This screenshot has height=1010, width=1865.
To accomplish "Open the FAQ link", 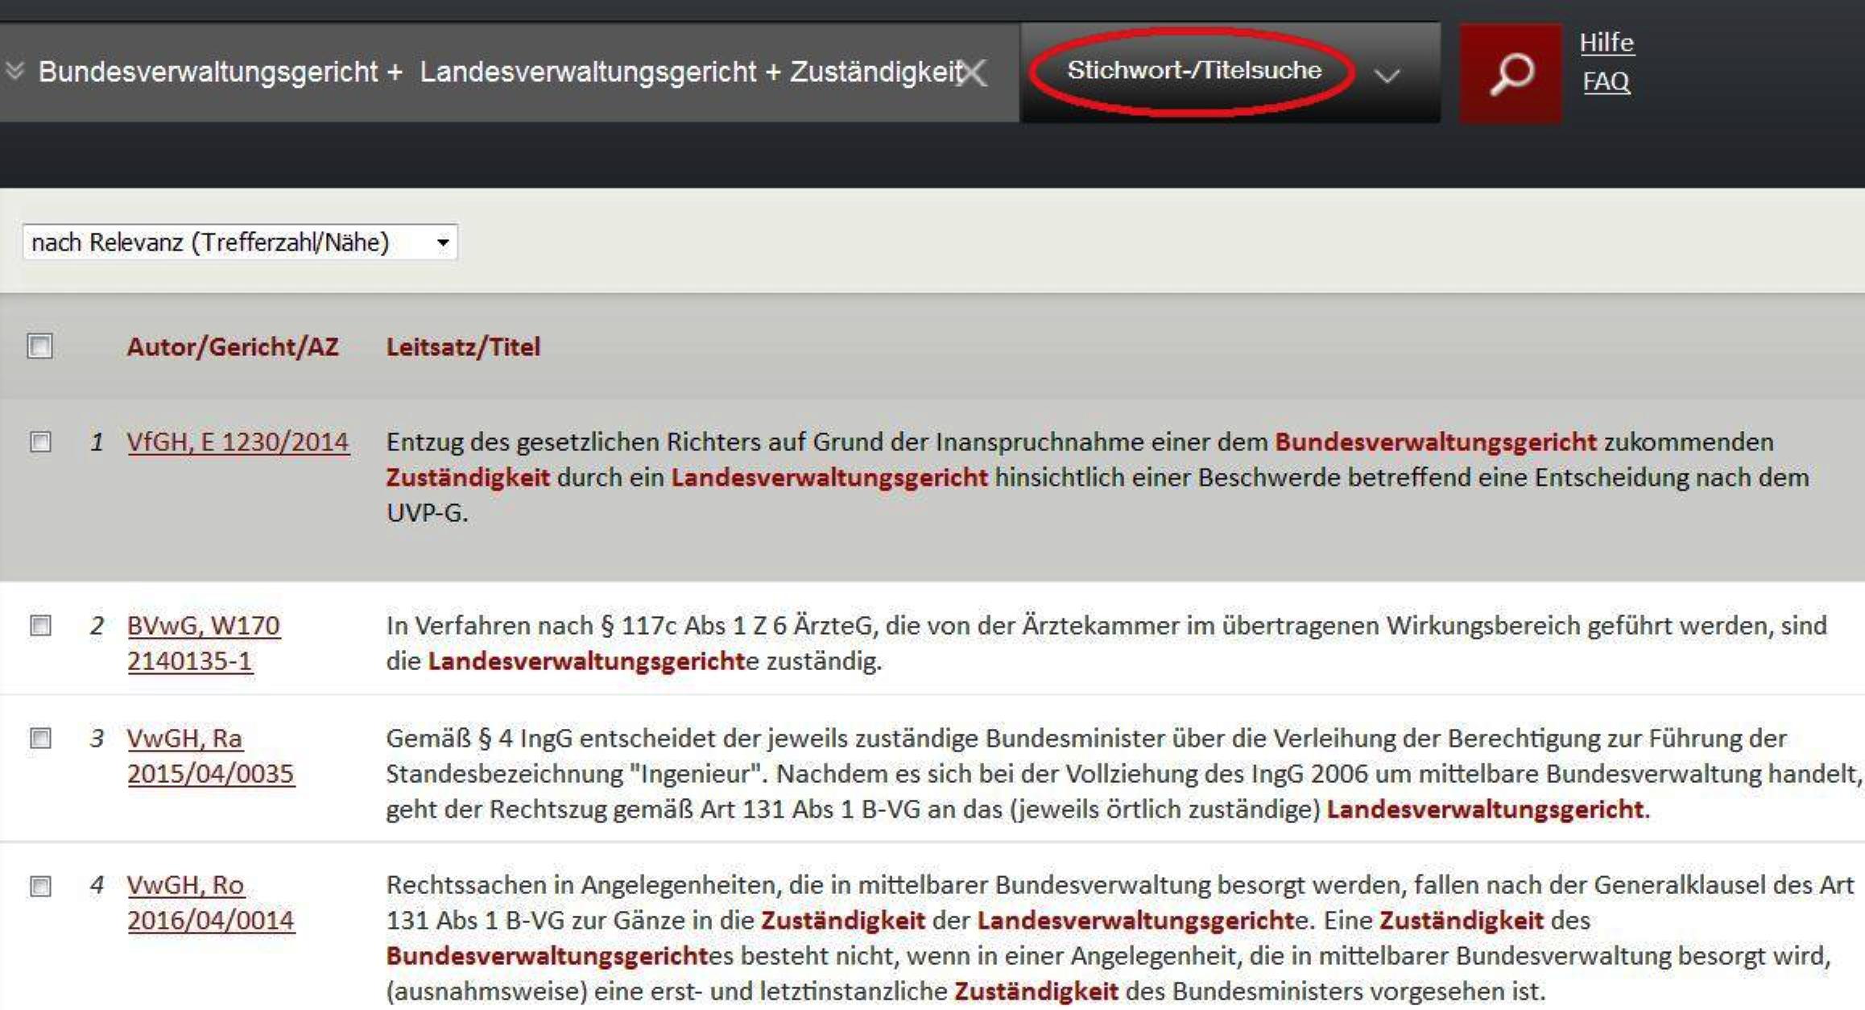I will coord(1607,81).
